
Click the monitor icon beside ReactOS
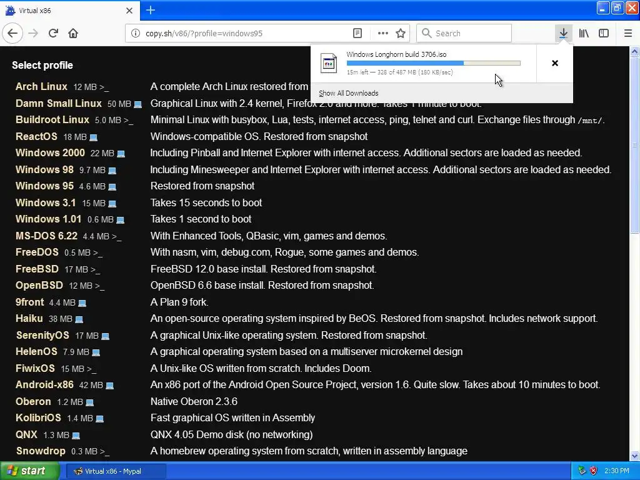coord(94,137)
